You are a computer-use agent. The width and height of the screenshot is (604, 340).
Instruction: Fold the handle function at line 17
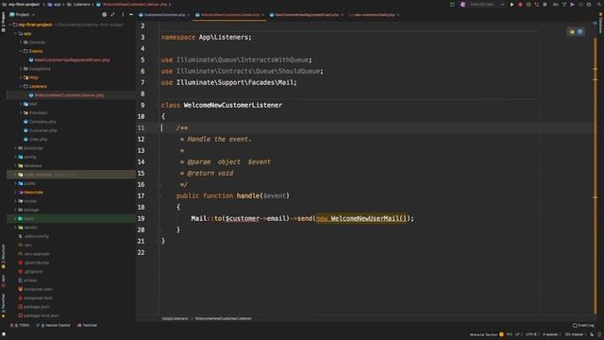[x=159, y=195]
